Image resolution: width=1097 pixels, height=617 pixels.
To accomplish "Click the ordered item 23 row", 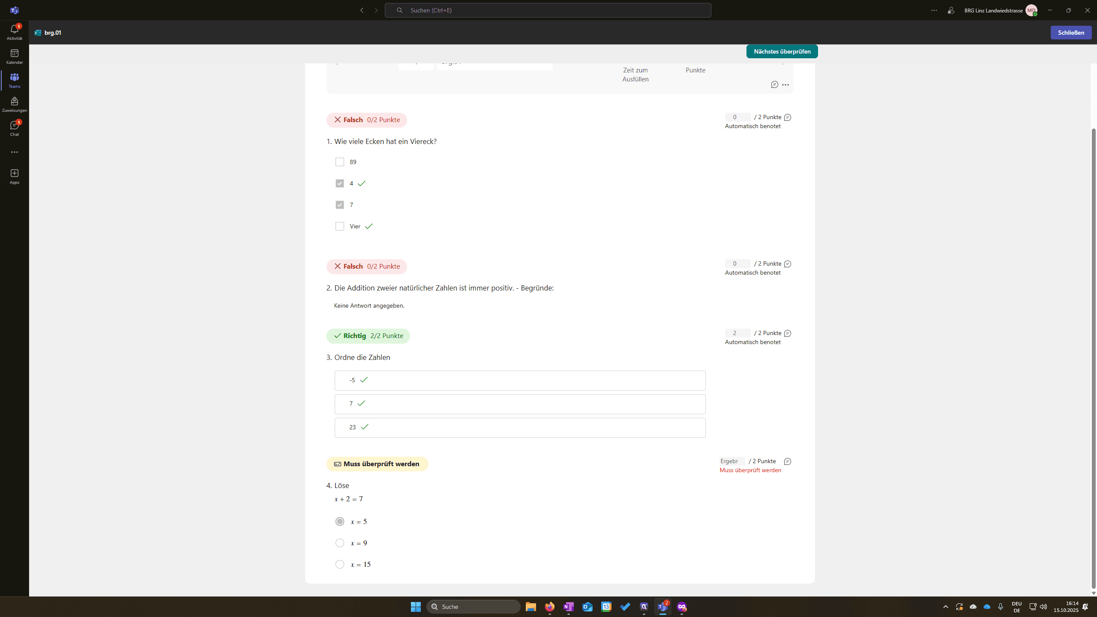I will tap(520, 428).
